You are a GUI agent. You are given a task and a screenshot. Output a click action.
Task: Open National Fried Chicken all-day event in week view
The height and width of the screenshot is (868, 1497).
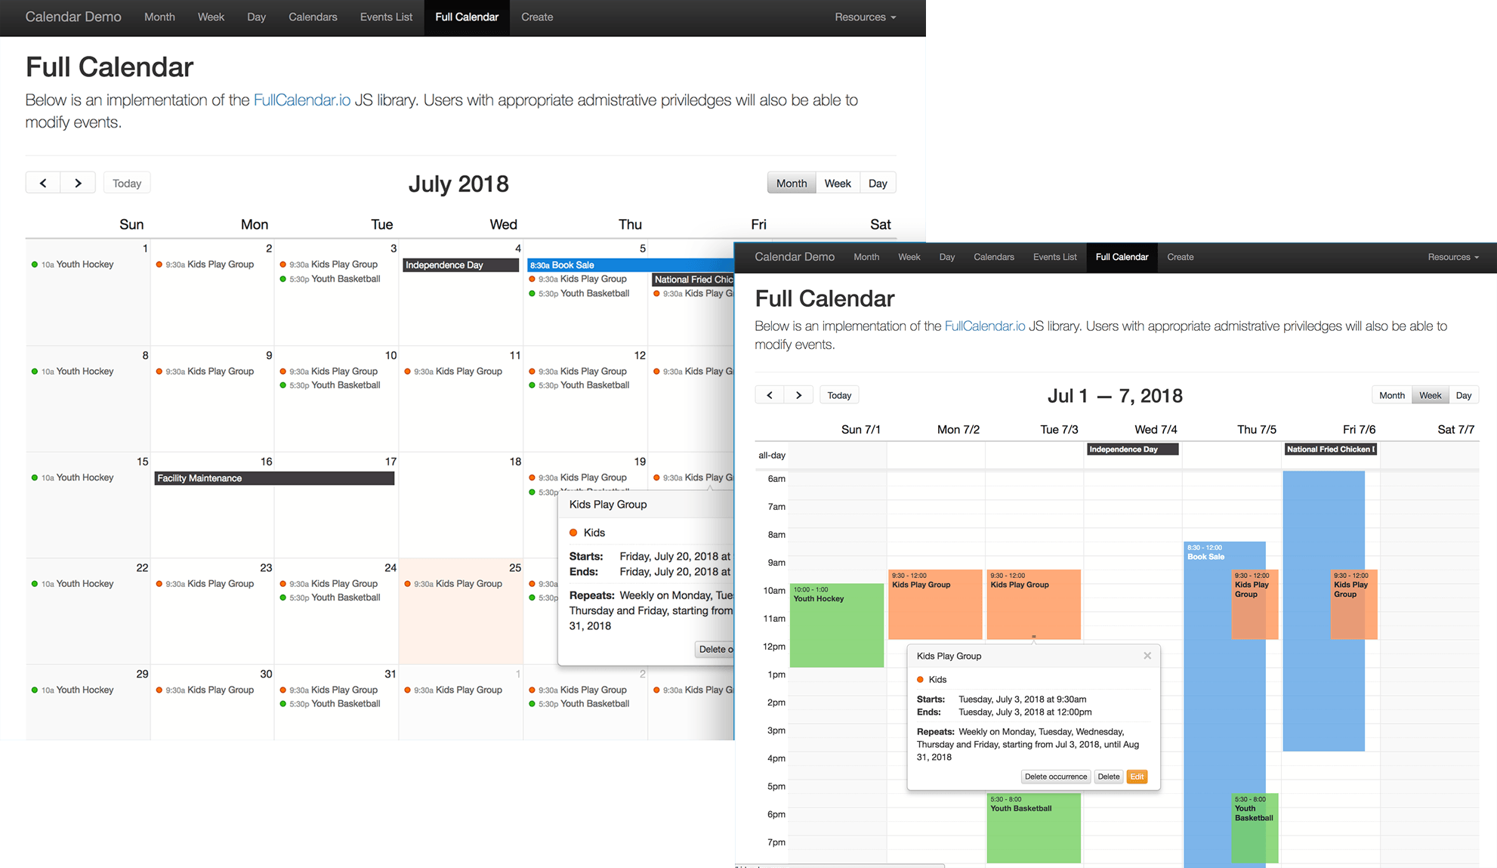pyautogui.click(x=1331, y=449)
